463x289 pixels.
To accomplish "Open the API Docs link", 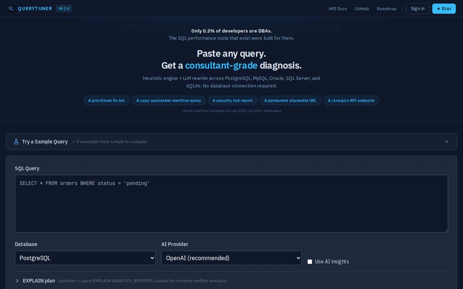I will tap(337, 9).
